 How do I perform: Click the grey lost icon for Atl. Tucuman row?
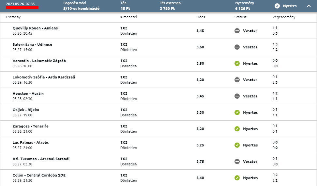pos(237,161)
